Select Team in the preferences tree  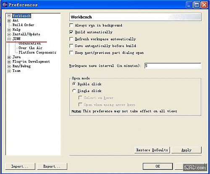click(x=16, y=71)
